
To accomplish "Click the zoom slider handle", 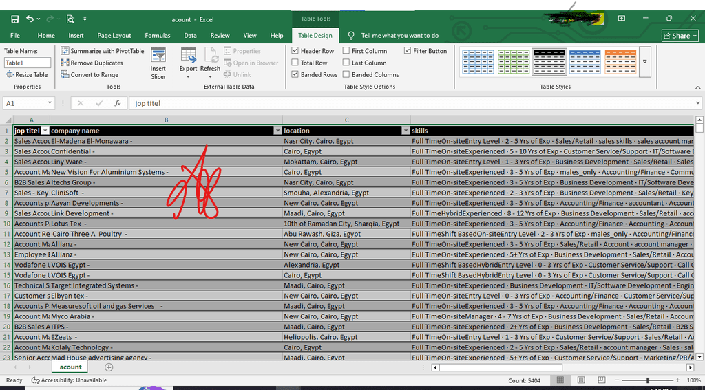I will pyautogui.click(x=647, y=380).
